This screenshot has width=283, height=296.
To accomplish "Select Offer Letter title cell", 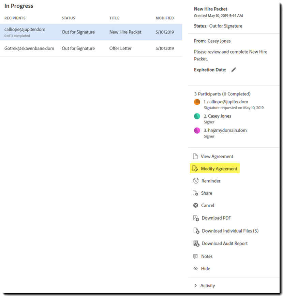I will click(120, 48).
